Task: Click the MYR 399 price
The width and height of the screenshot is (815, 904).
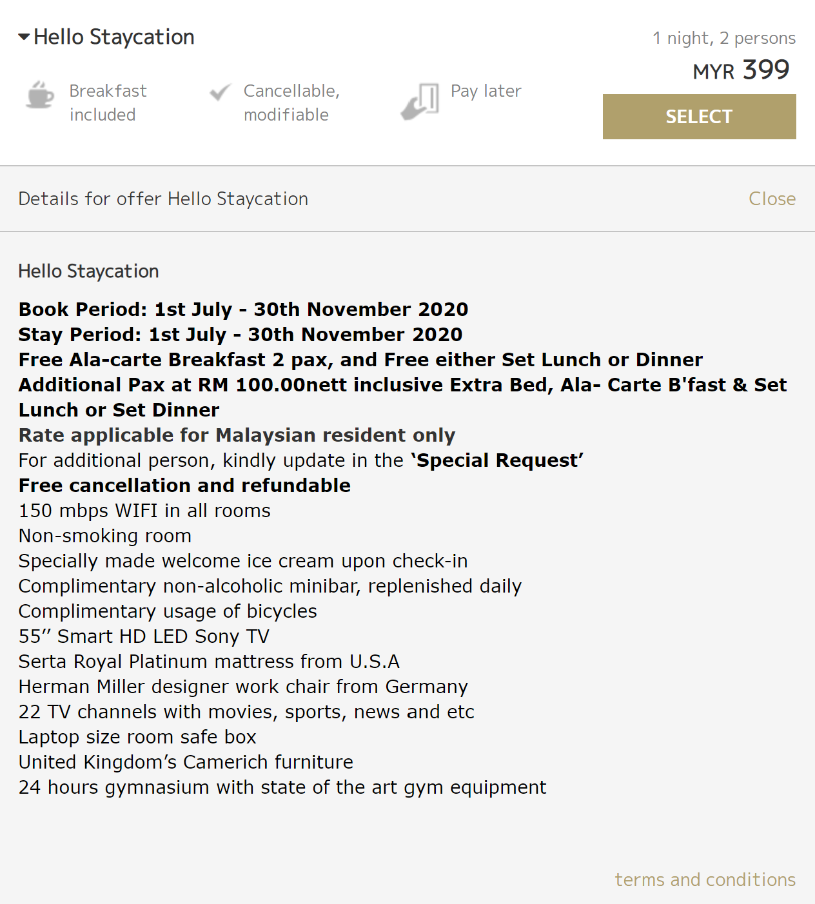Action: pos(741,70)
